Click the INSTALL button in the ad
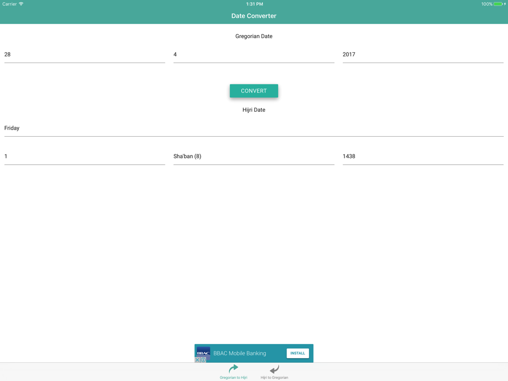Screen dimensions: 508x381 click(x=297, y=353)
